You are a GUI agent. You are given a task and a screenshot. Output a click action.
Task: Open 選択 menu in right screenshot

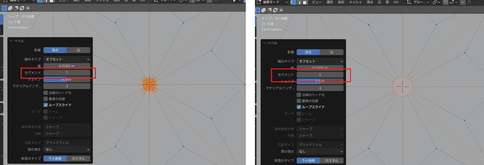point(330,2)
